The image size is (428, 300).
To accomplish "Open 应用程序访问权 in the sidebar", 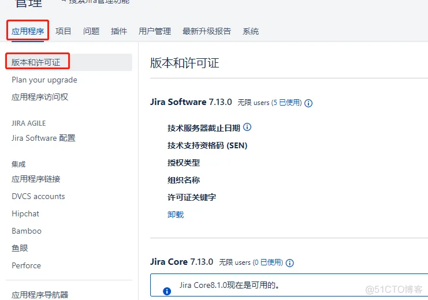I will 40,97.
